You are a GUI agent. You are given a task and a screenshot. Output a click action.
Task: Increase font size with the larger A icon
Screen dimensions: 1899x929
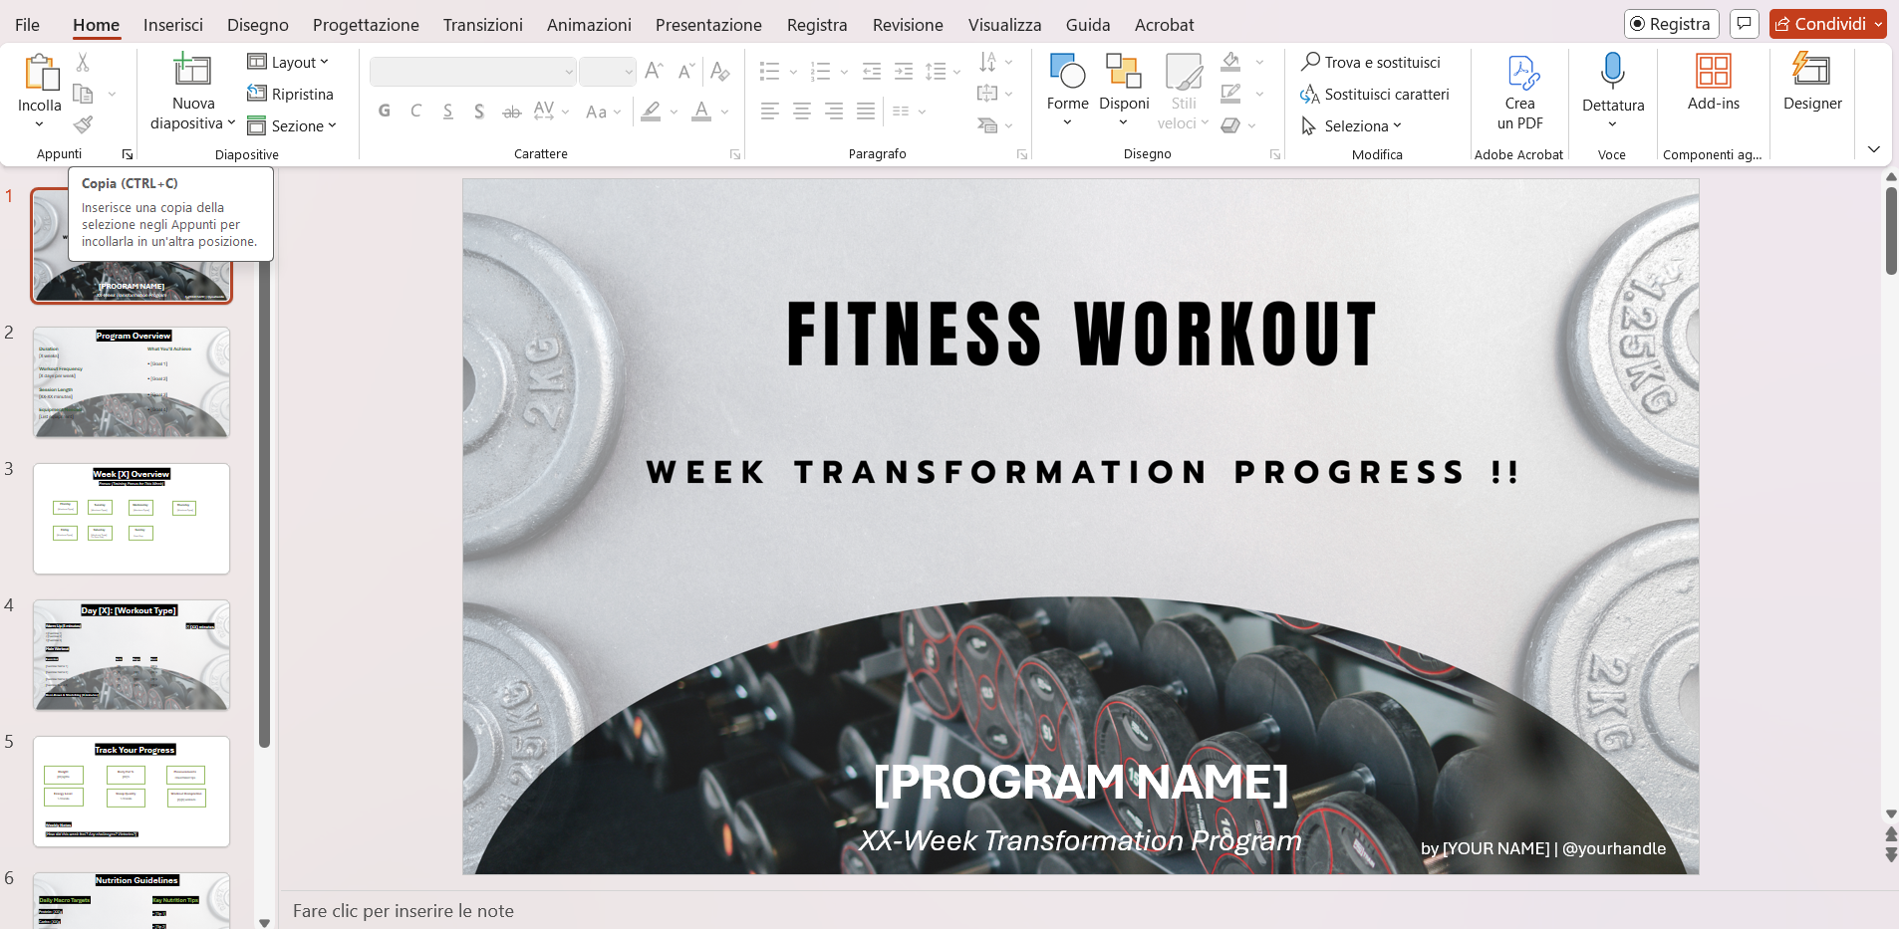coord(654,71)
